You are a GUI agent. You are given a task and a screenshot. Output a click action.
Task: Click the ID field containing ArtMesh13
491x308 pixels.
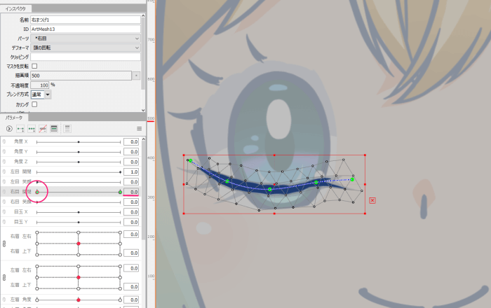click(x=85, y=29)
